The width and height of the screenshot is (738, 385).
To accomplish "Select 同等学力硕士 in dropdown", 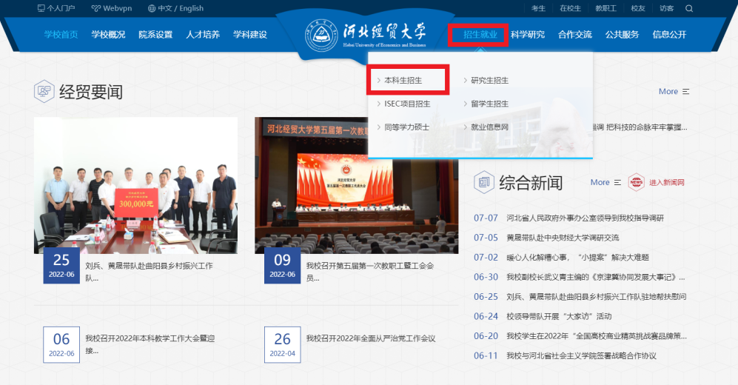I will pyautogui.click(x=406, y=127).
